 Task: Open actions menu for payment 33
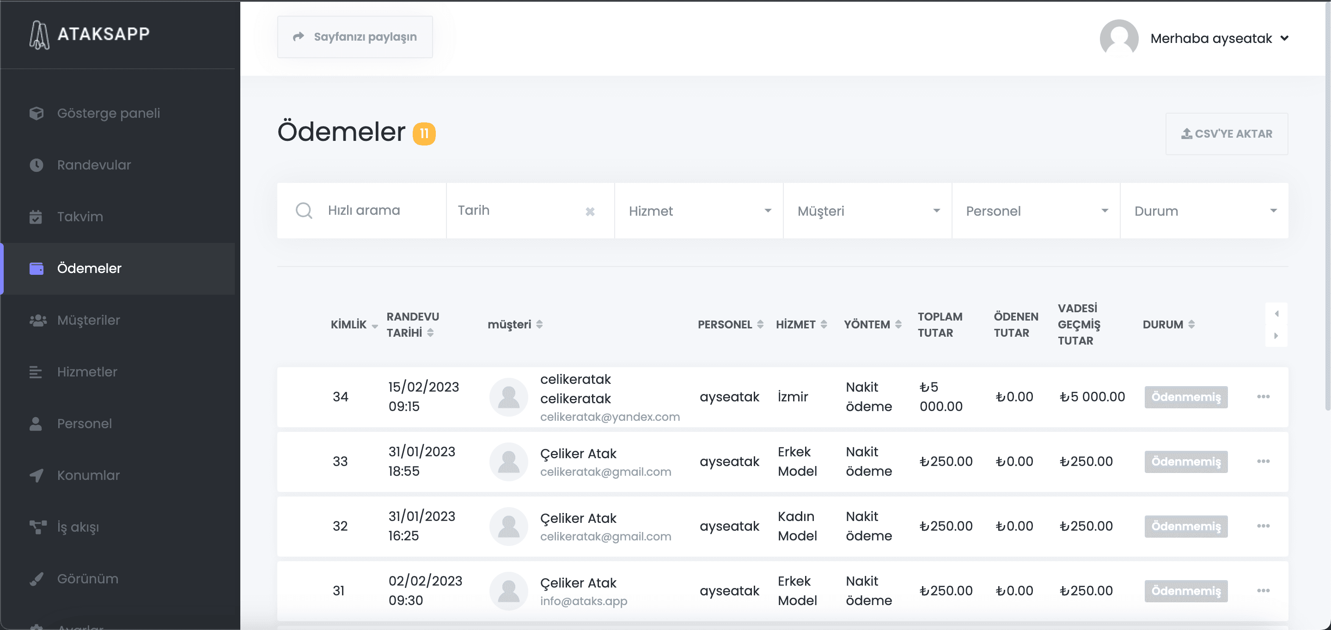pyautogui.click(x=1263, y=461)
